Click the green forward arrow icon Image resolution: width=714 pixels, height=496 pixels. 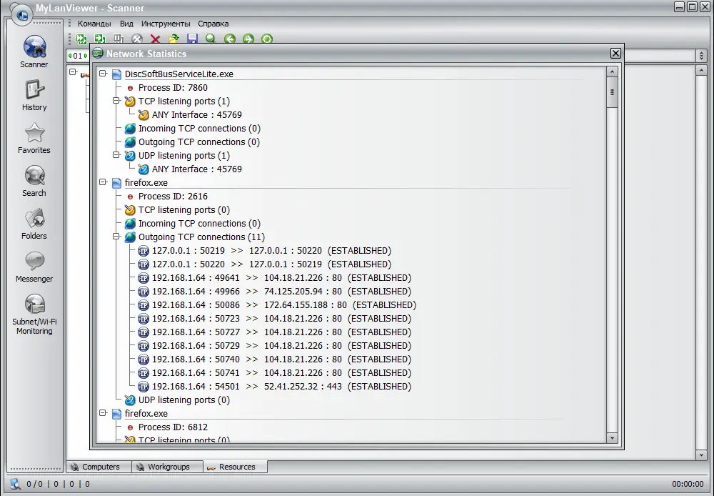[x=248, y=39]
